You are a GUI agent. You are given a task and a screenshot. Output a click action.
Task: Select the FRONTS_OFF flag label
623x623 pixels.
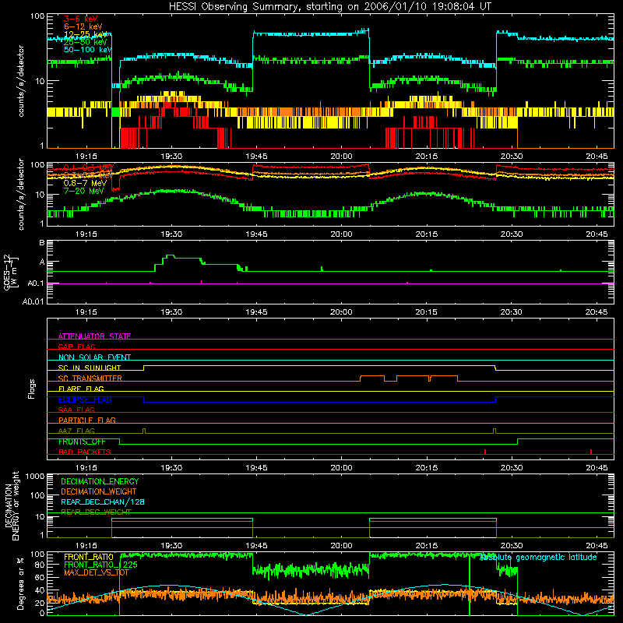82,442
